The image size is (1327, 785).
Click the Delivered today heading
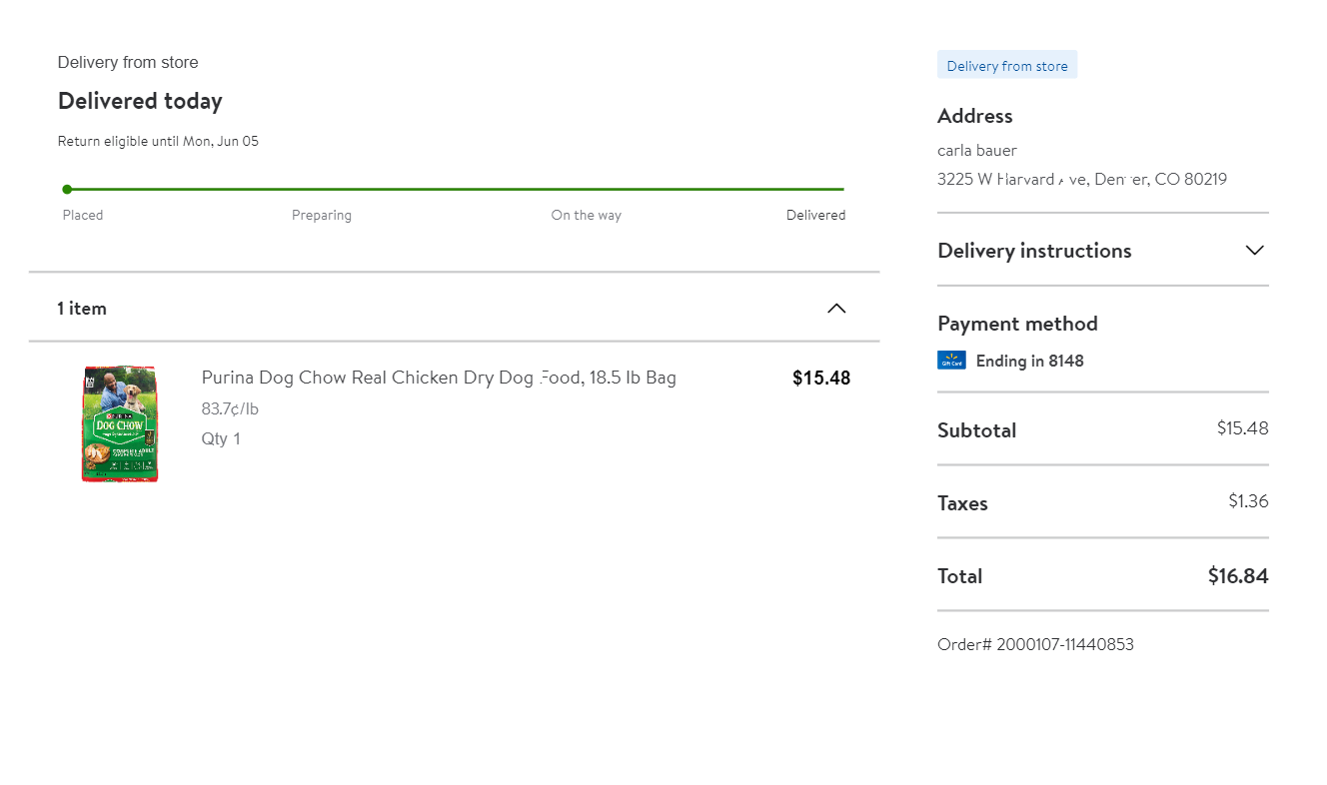point(140,101)
